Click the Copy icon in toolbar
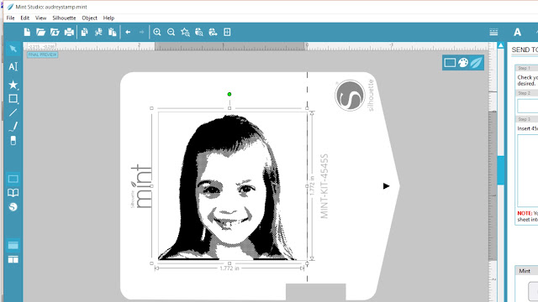The image size is (538, 302). click(84, 32)
